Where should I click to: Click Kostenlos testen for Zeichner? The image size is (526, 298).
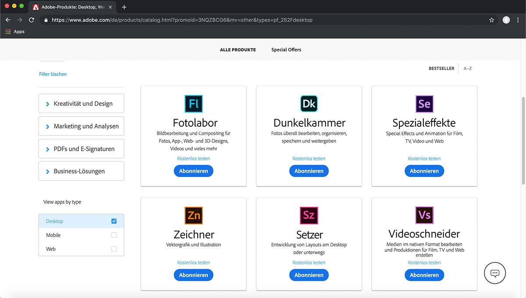tap(194, 263)
